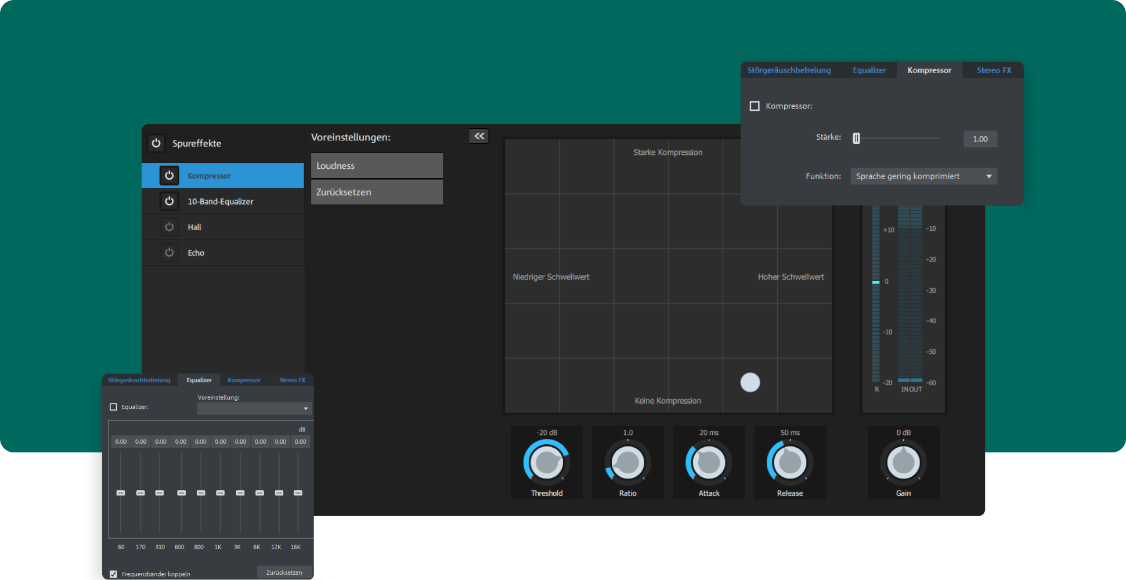The image size is (1126, 580).
Task: Toggle the 10-Band-Equalizer power icon
Action: [x=169, y=201]
